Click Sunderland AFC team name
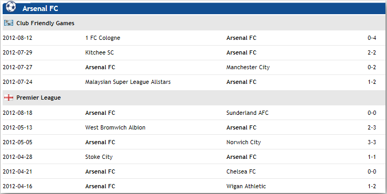This screenshot has height=194, width=387. 247,113
